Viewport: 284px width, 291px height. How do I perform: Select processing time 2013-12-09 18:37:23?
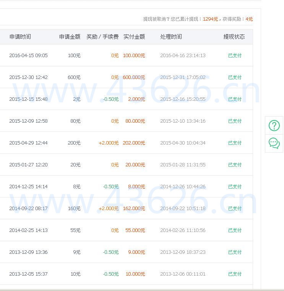point(183,252)
